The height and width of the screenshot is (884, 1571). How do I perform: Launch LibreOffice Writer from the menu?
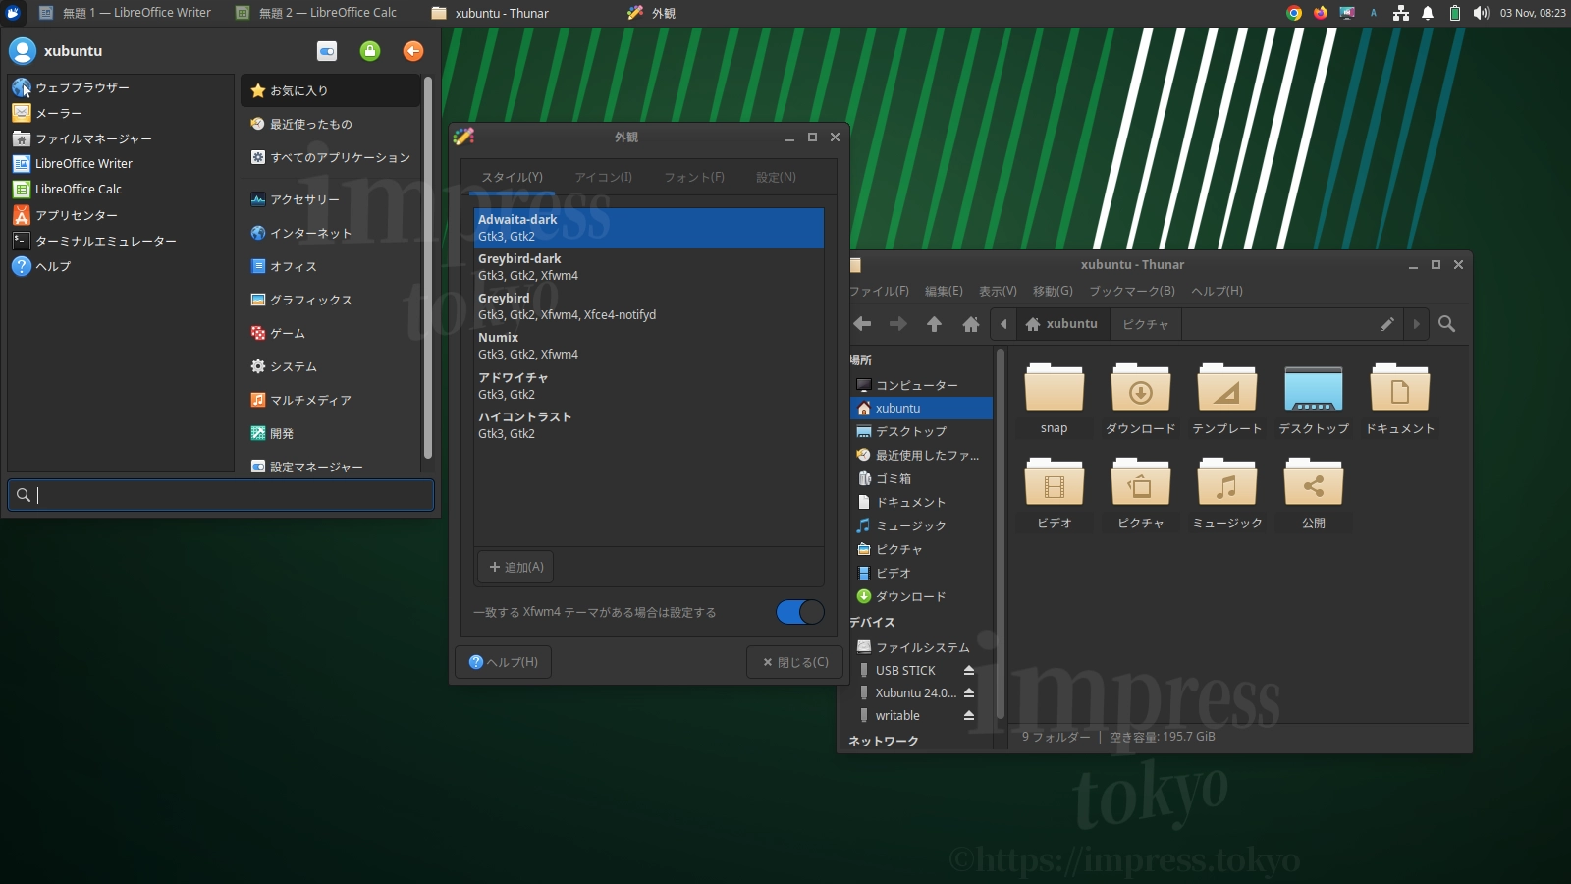coord(121,163)
